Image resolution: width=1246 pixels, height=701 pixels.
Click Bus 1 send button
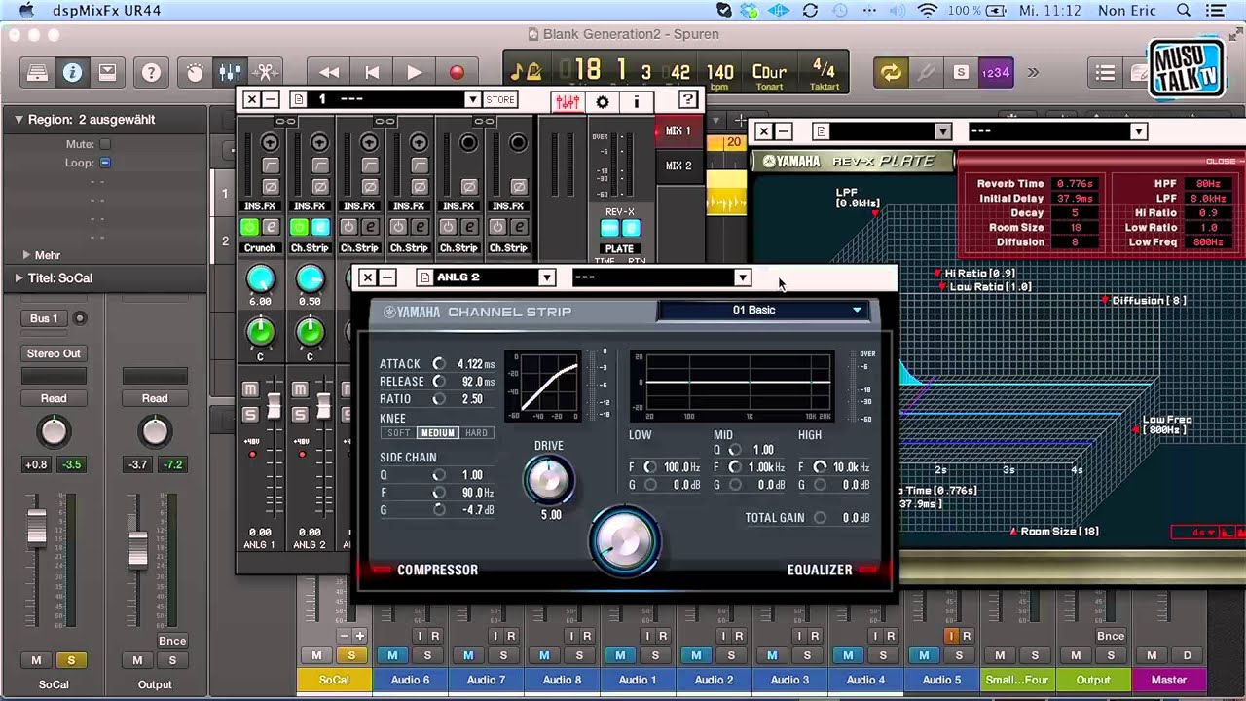[x=44, y=318]
